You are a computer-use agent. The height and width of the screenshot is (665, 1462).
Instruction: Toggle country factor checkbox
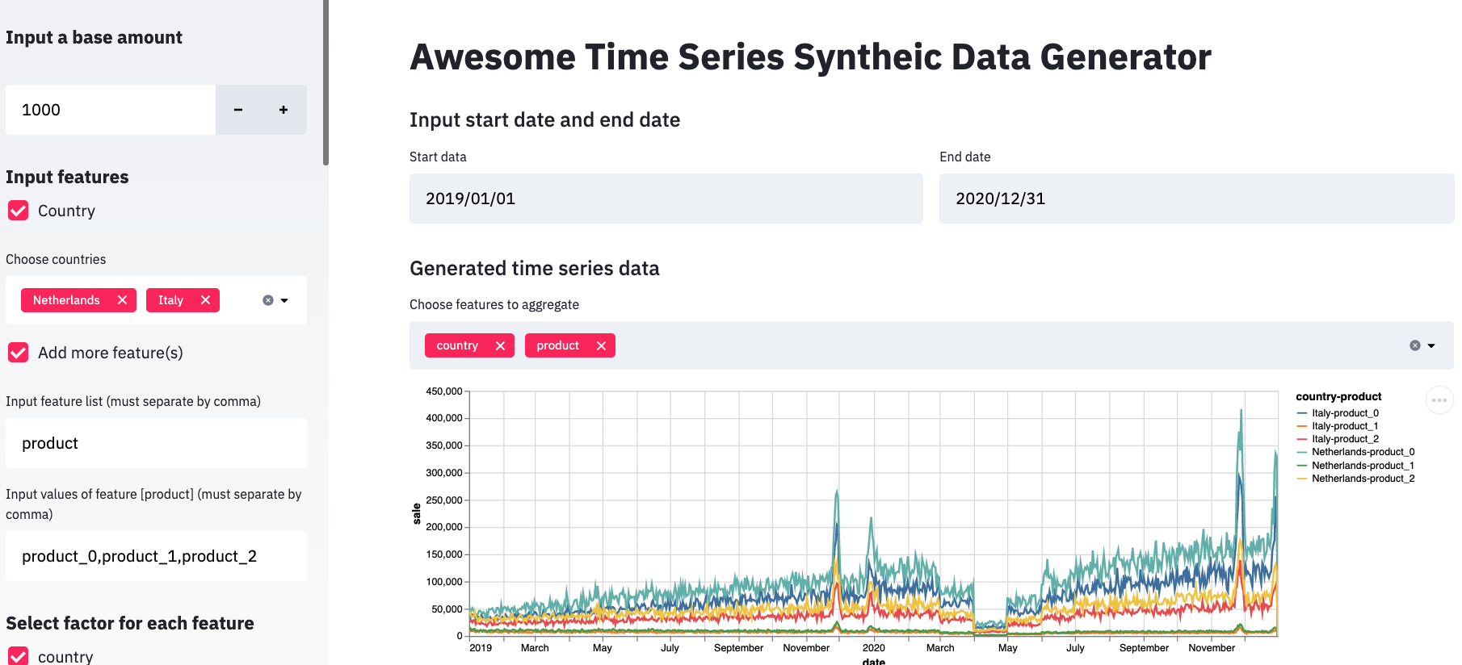pyautogui.click(x=18, y=656)
